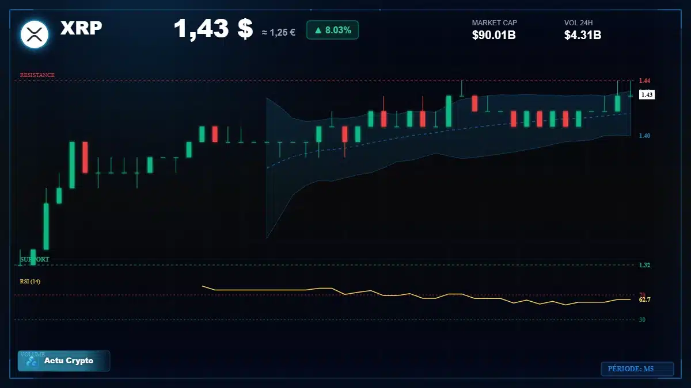Click the RSI 30 oversold level label
Screen dimensions: 691x388
pos(642,319)
